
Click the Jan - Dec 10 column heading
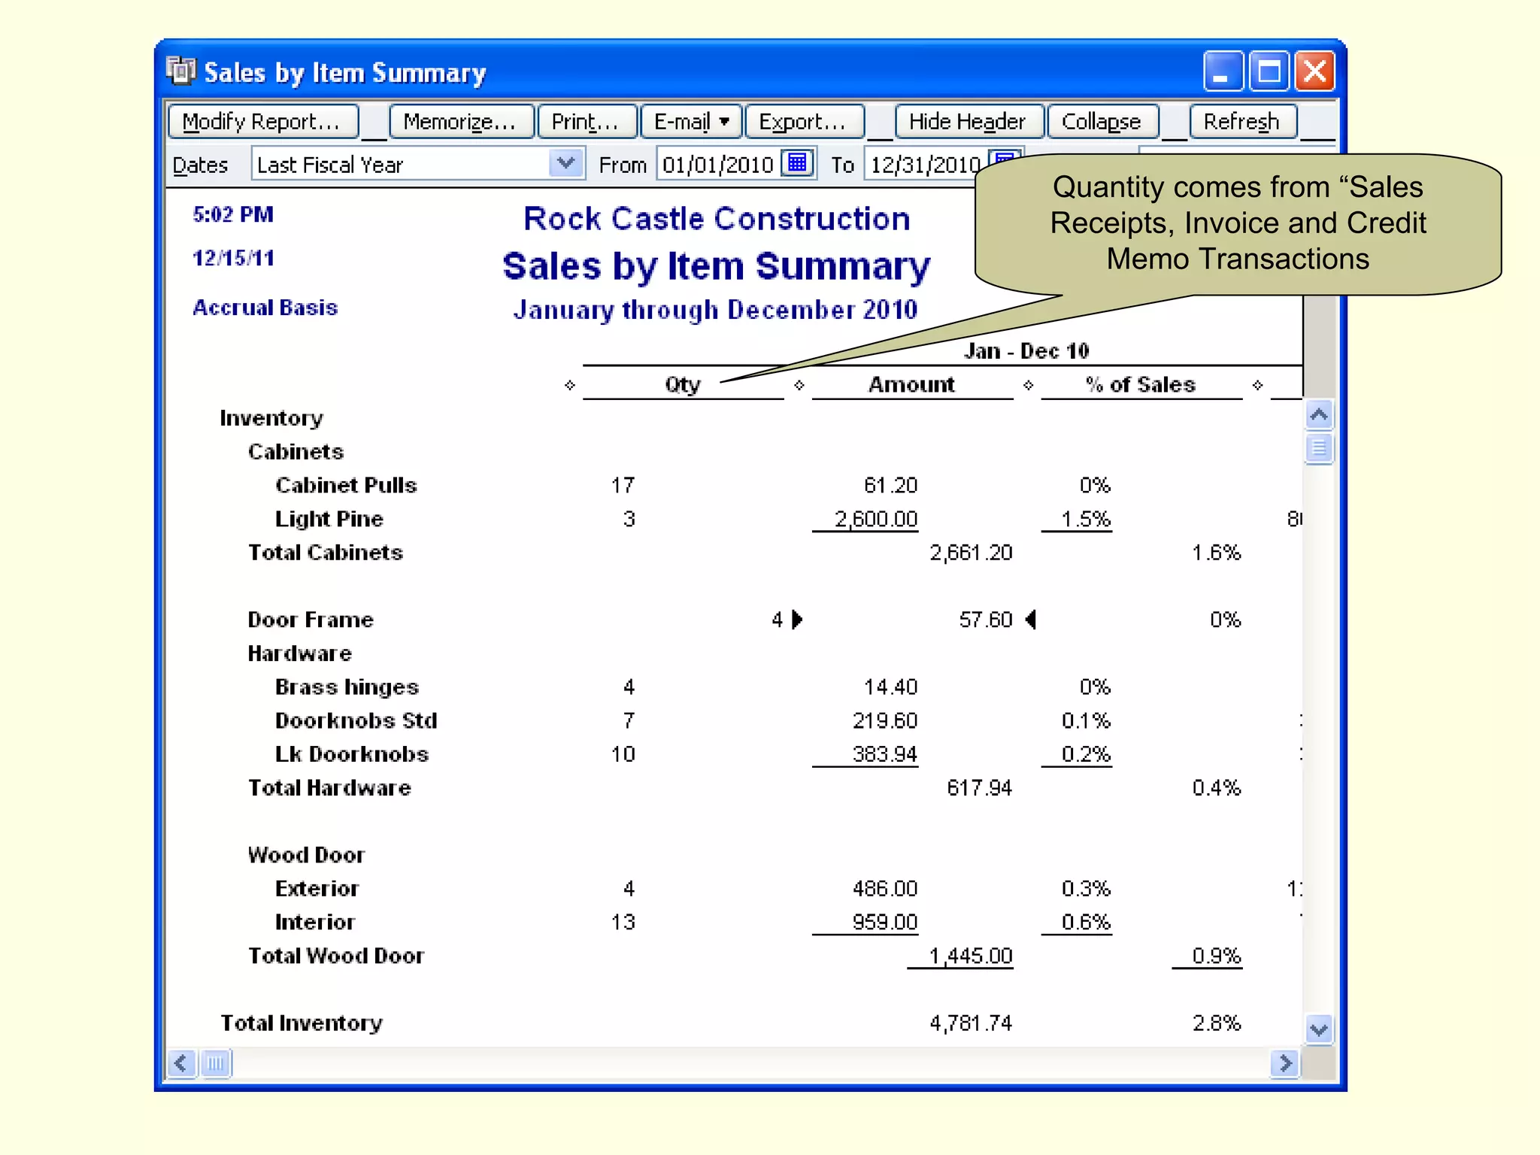click(1026, 351)
